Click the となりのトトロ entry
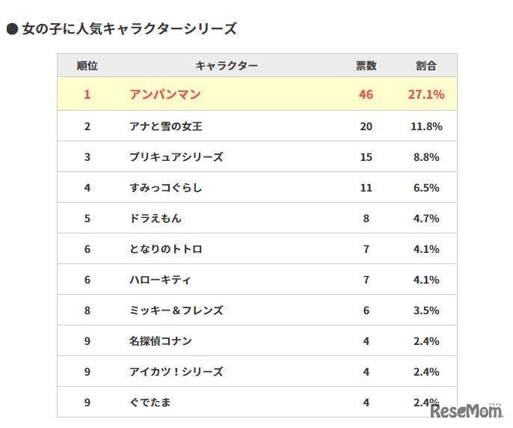 click(165, 249)
